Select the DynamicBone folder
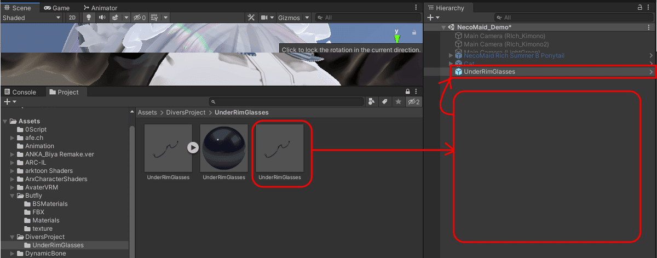The height and width of the screenshot is (258, 657). click(x=44, y=254)
